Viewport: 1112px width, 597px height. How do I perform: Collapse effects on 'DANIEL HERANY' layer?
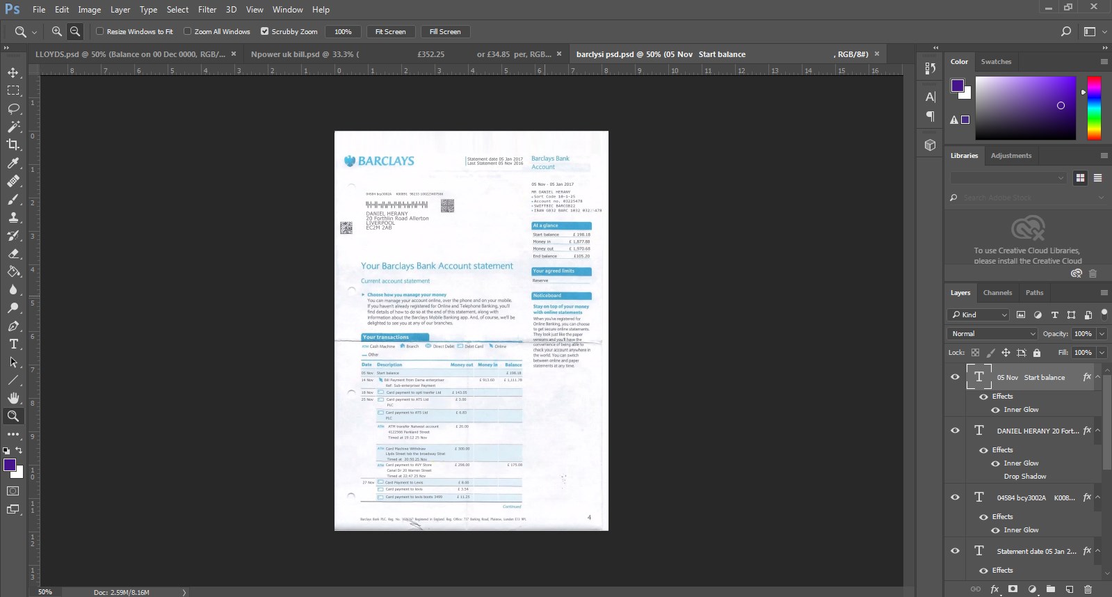pos(1098,431)
